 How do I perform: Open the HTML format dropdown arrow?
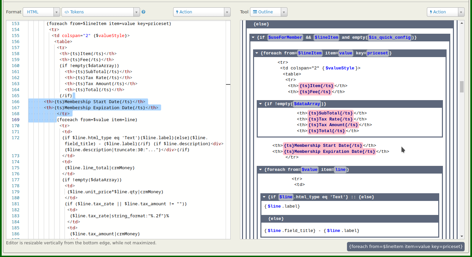pyautogui.click(x=57, y=12)
